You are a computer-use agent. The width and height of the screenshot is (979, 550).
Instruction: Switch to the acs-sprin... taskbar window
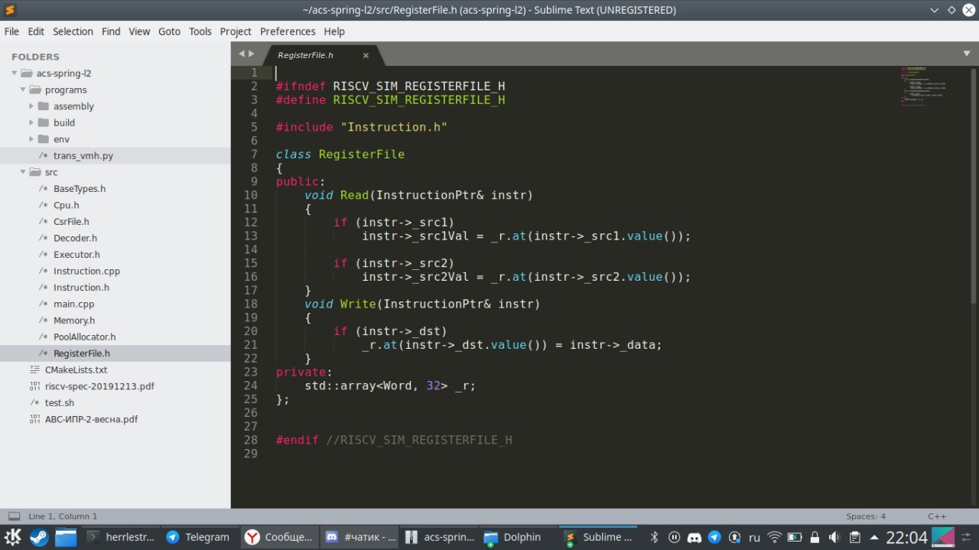[x=440, y=537]
